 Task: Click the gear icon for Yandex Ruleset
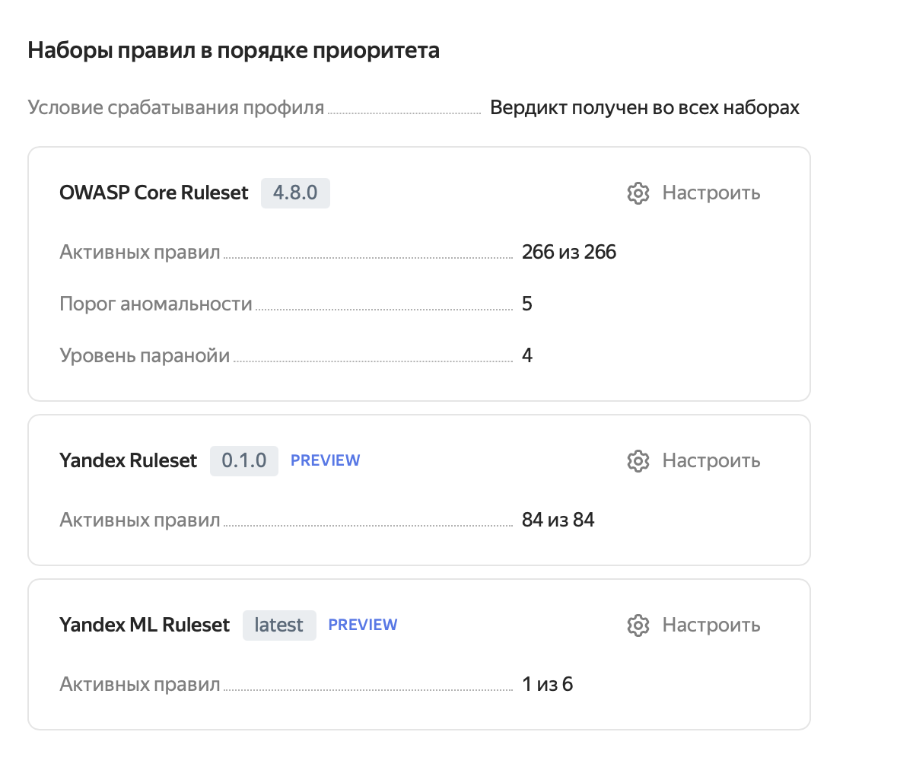(638, 460)
